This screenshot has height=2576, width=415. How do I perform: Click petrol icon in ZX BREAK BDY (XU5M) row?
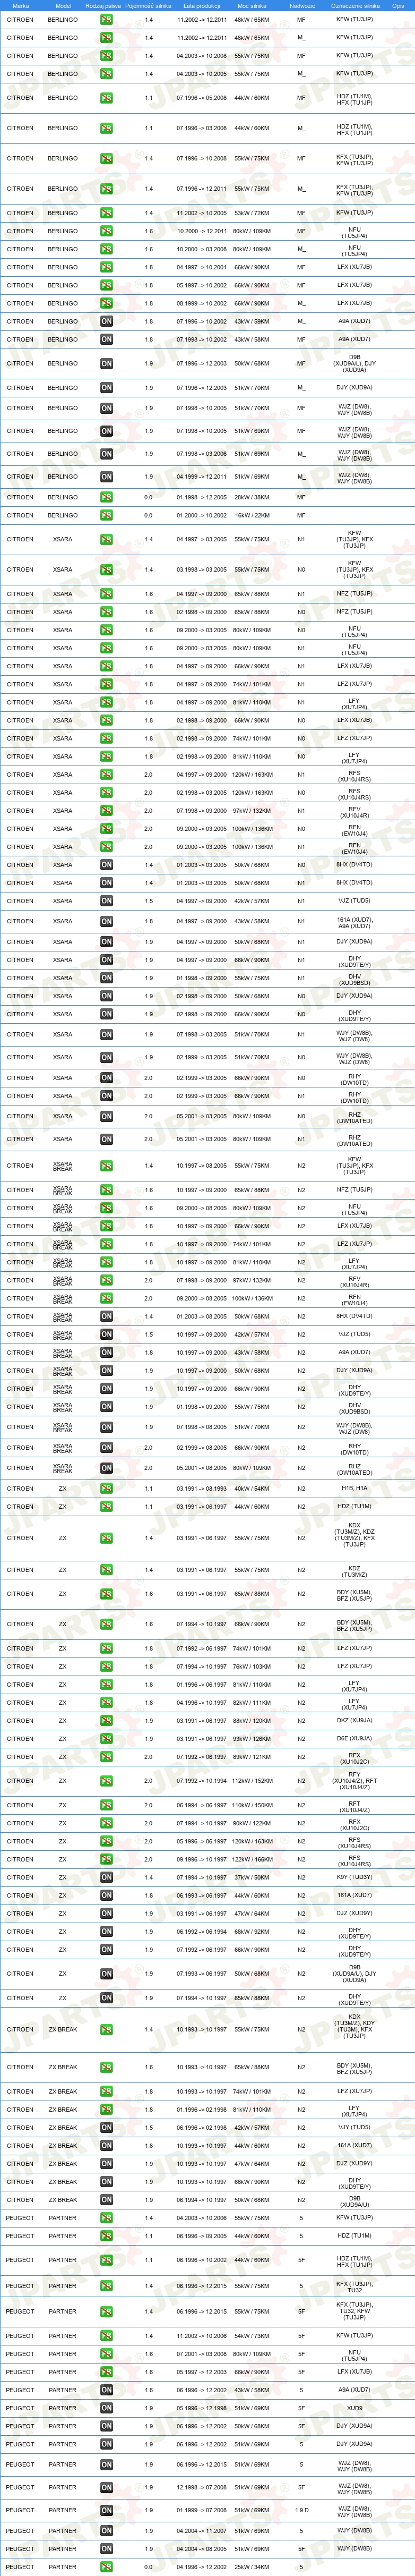[x=106, y=2067]
